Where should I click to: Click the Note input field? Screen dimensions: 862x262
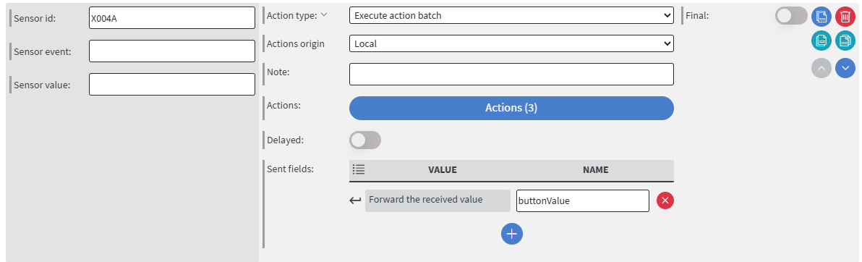[511, 74]
